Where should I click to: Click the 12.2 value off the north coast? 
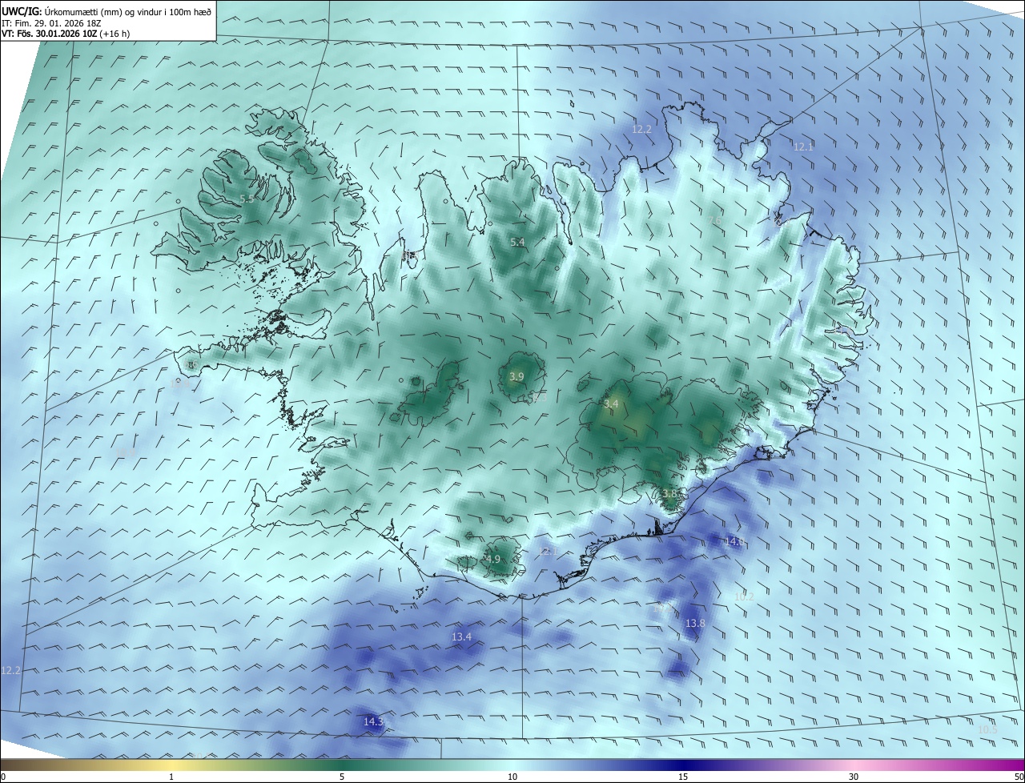[641, 129]
